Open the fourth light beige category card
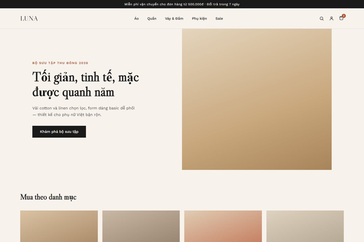Image resolution: width=364 pixels, height=242 pixels. pos(305,226)
